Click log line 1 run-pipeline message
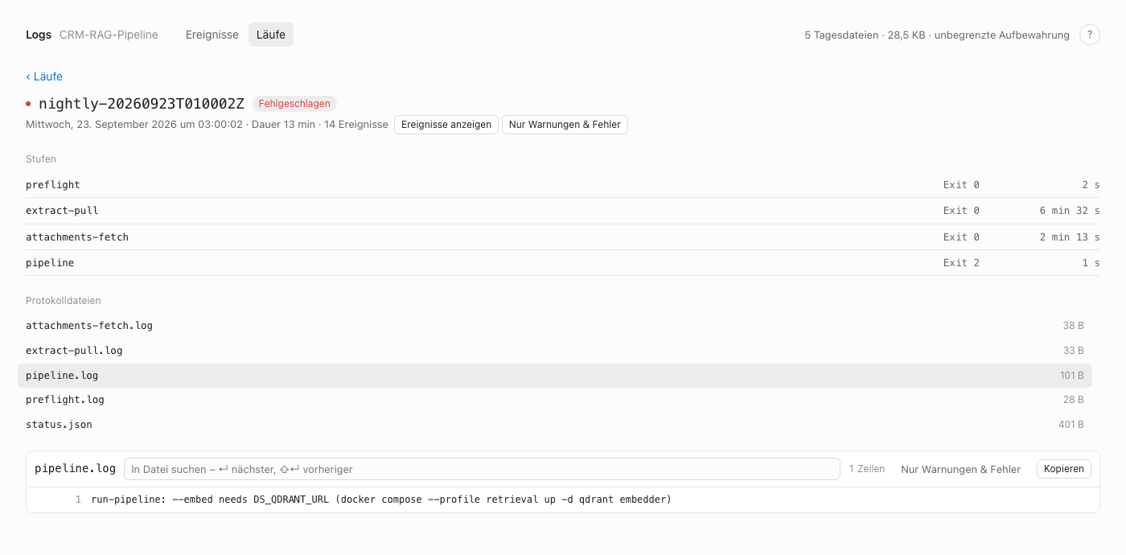 [x=381, y=499]
